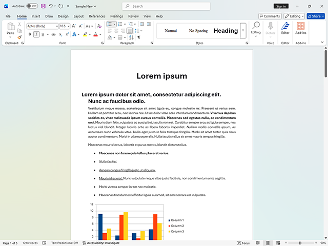Viewport: 328px width, 246px height.
Task: Apply superscript formatting
Action: click(x=67, y=34)
